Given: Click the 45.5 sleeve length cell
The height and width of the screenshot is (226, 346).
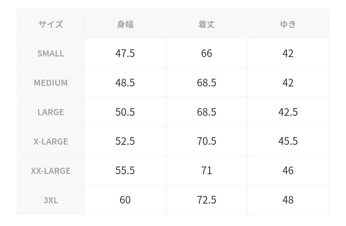Looking at the screenshot, I should 288,141.
